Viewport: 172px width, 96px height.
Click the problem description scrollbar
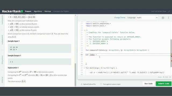click(75, 75)
